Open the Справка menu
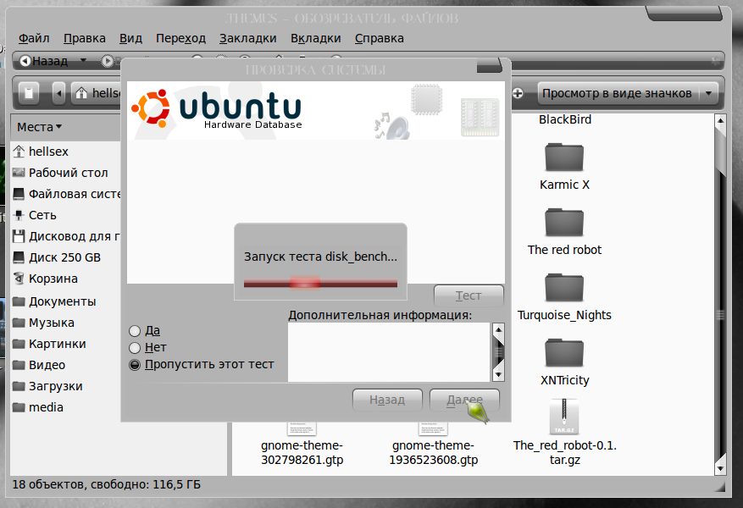Screen dimensions: 743x508 pos(379,38)
